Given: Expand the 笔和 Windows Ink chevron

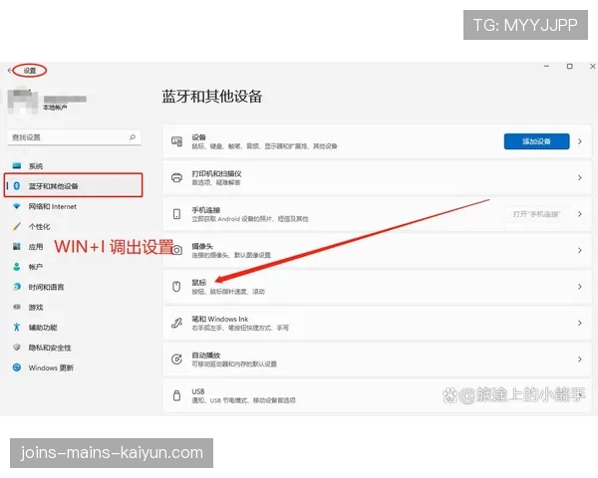Looking at the screenshot, I should click(580, 323).
